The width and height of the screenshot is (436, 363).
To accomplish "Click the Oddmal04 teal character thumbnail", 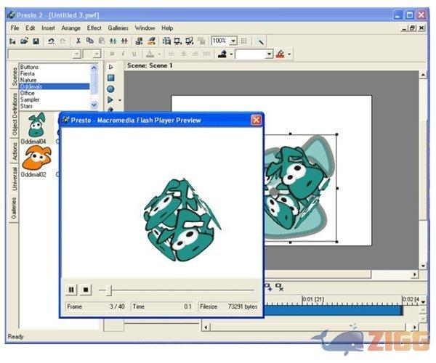I will [x=36, y=125].
